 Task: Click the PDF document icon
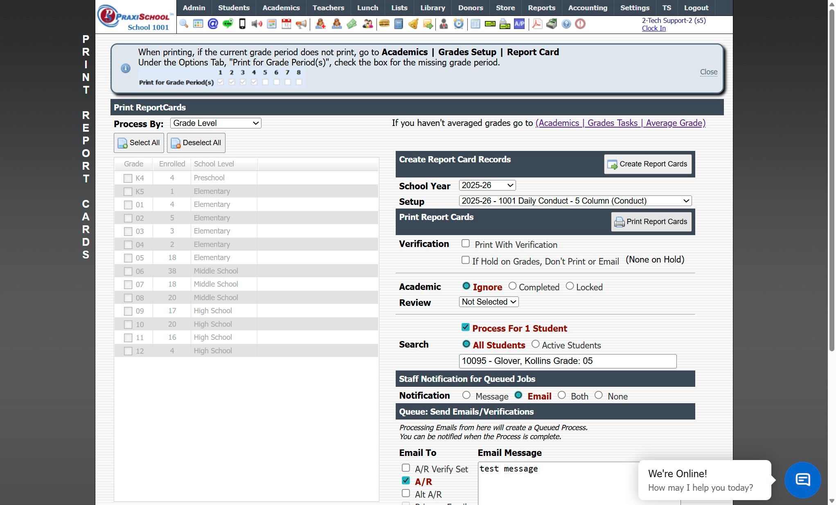point(537,24)
